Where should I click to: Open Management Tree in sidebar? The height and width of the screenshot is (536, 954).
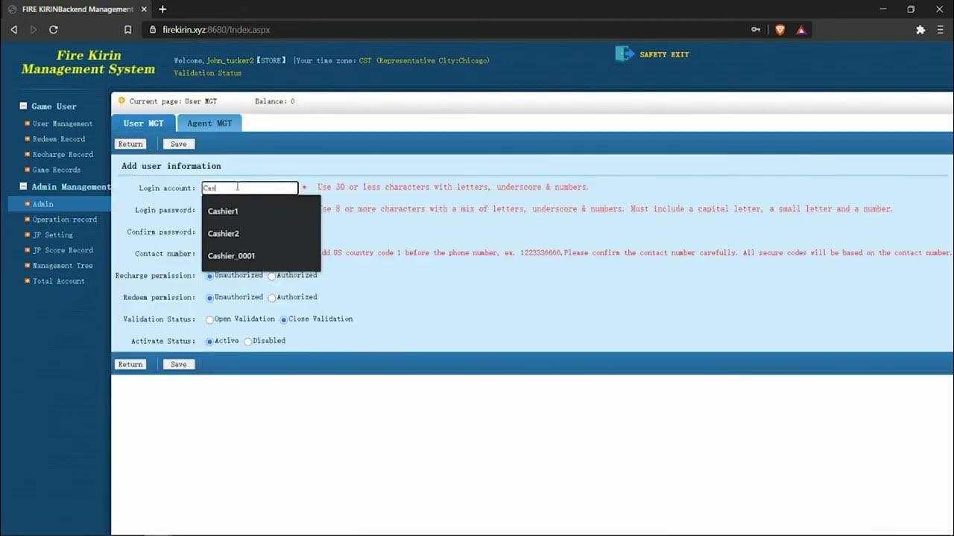click(x=63, y=266)
